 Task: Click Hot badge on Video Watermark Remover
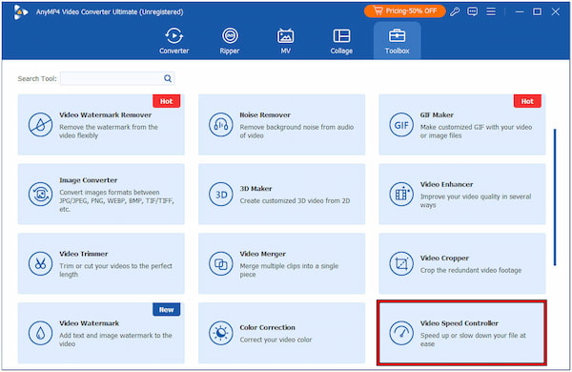pyautogui.click(x=166, y=101)
